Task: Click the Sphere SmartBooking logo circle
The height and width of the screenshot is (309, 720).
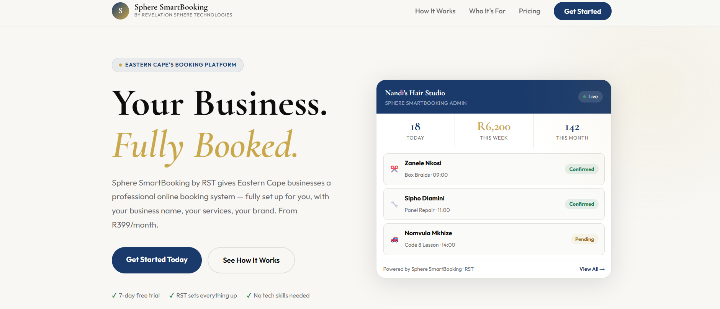Action: pyautogui.click(x=120, y=11)
